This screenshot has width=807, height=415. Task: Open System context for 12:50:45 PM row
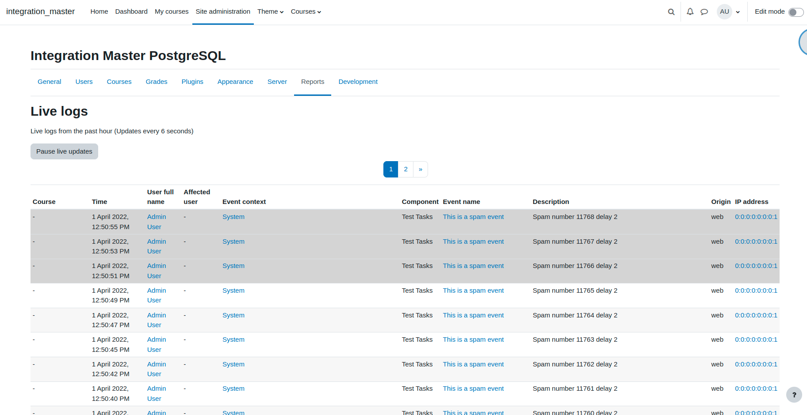[x=233, y=340]
